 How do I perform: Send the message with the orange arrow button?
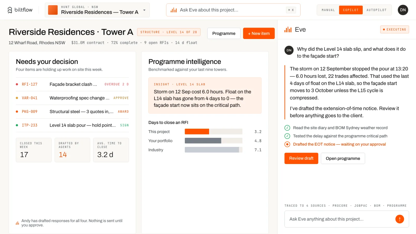pos(400,219)
